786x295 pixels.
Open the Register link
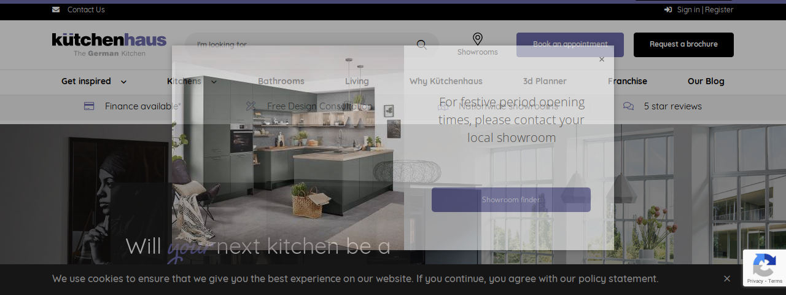tap(719, 10)
